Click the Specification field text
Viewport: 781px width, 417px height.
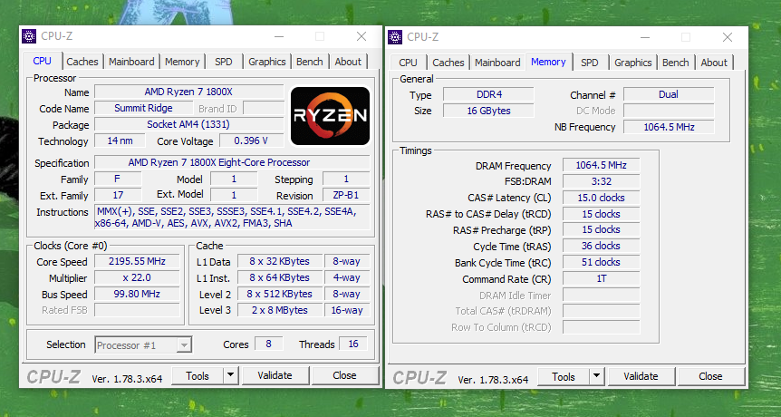pyautogui.click(x=232, y=162)
